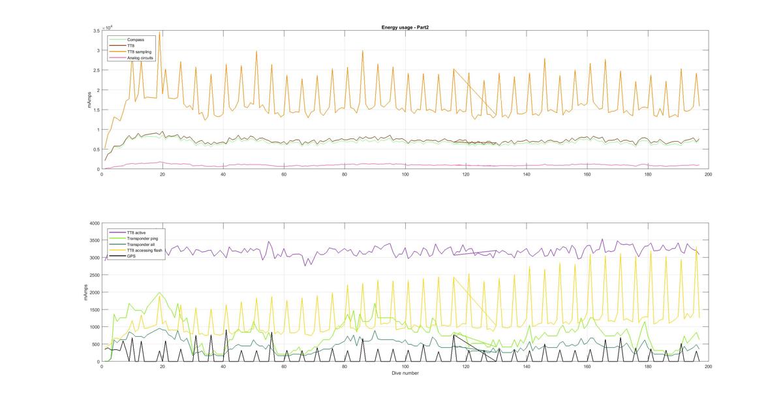This screenshot has height=406, width=783.
Task: Select the "TT8 sampling" legend label
Action: pyautogui.click(x=139, y=52)
